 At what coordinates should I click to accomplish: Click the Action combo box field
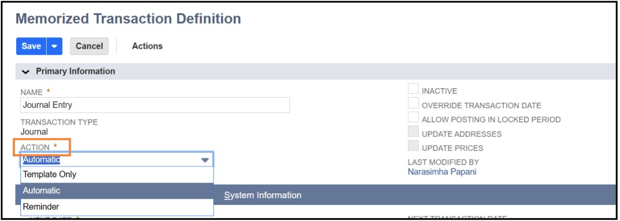117,160
